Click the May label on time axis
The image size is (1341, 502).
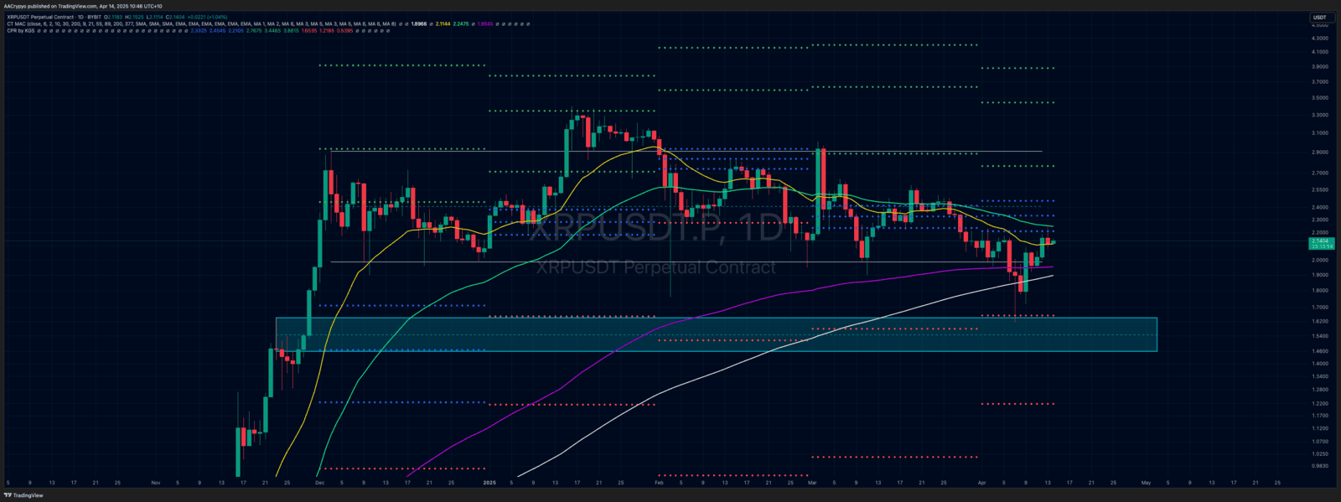tap(1146, 483)
